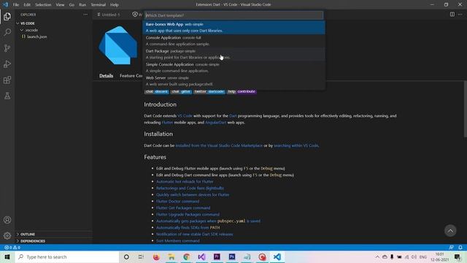Open the Edit menu
Viewport: 467px width, 263px height.
point(27,5)
